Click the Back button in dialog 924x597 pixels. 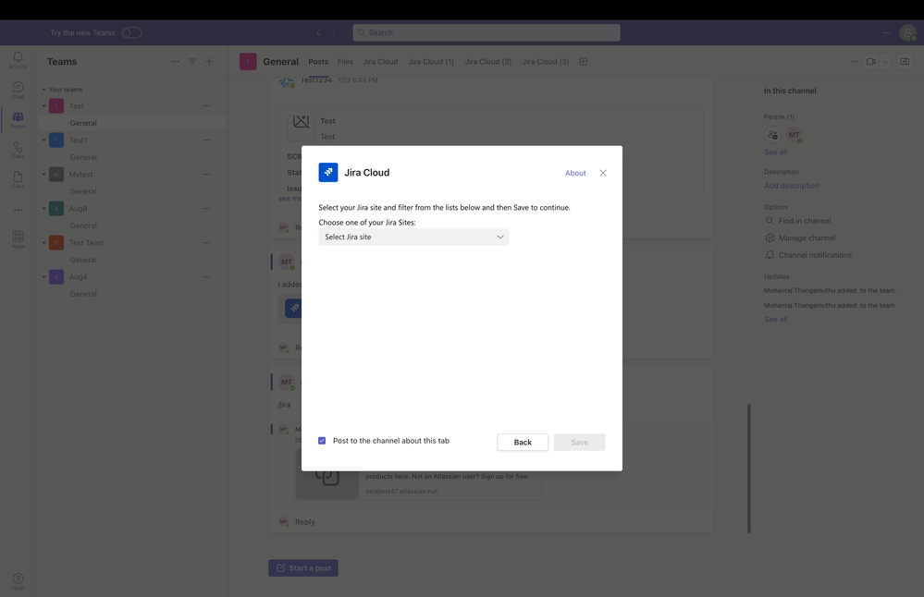pyautogui.click(x=523, y=442)
